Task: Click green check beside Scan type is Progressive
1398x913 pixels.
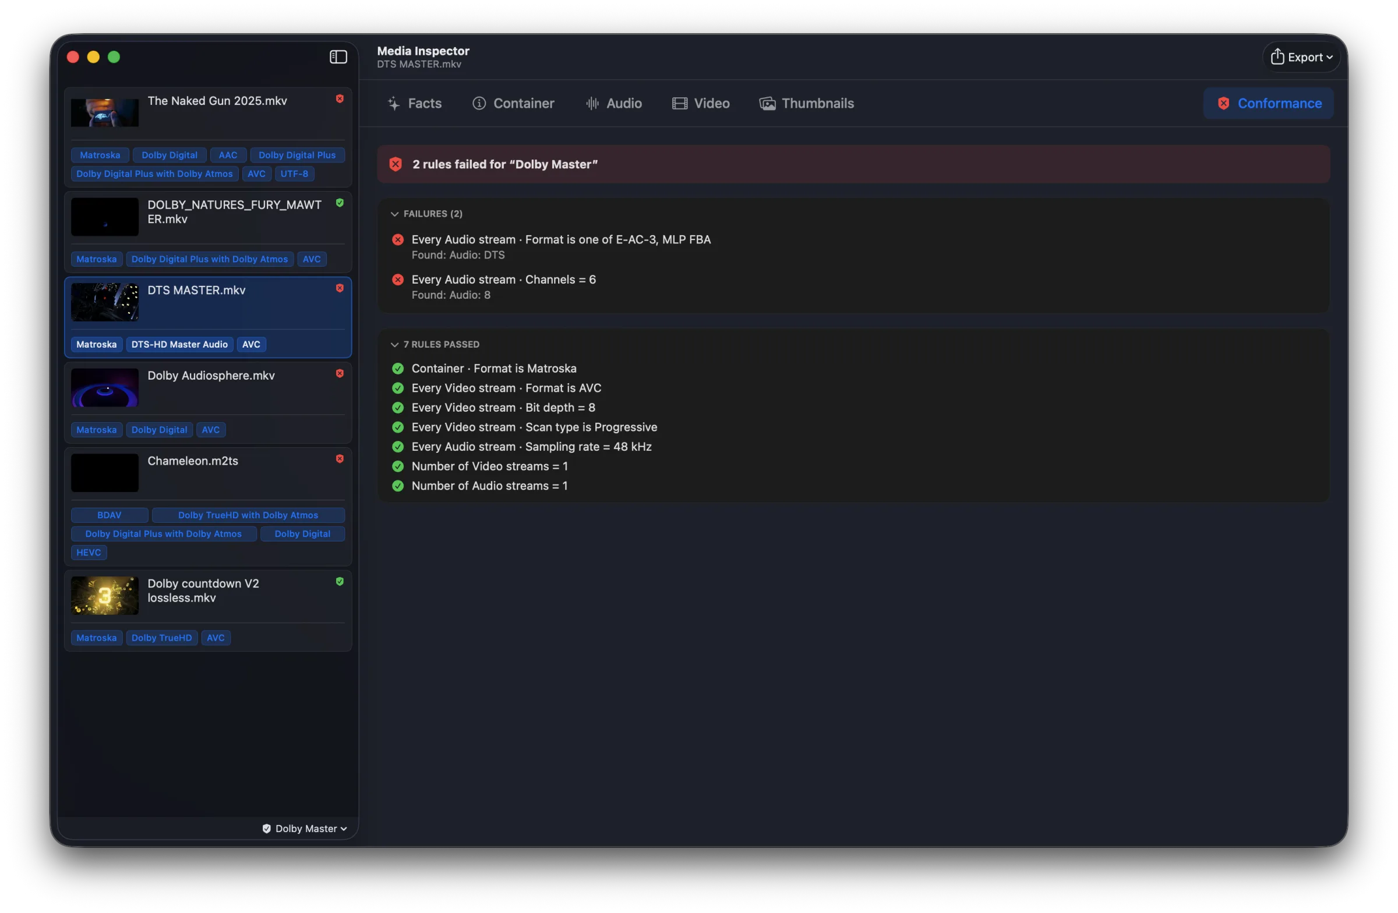Action: (398, 427)
